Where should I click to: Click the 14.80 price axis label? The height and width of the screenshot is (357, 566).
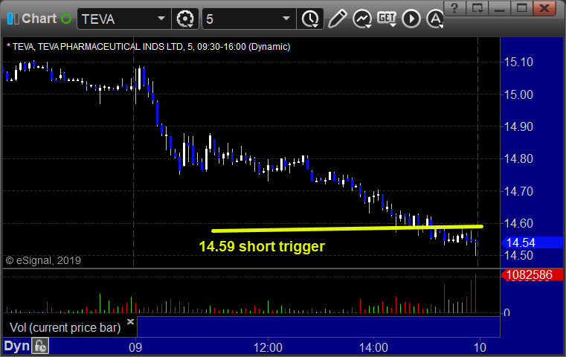(x=518, y=158)
